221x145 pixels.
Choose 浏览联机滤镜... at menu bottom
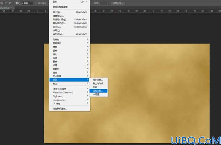(70, 109)
